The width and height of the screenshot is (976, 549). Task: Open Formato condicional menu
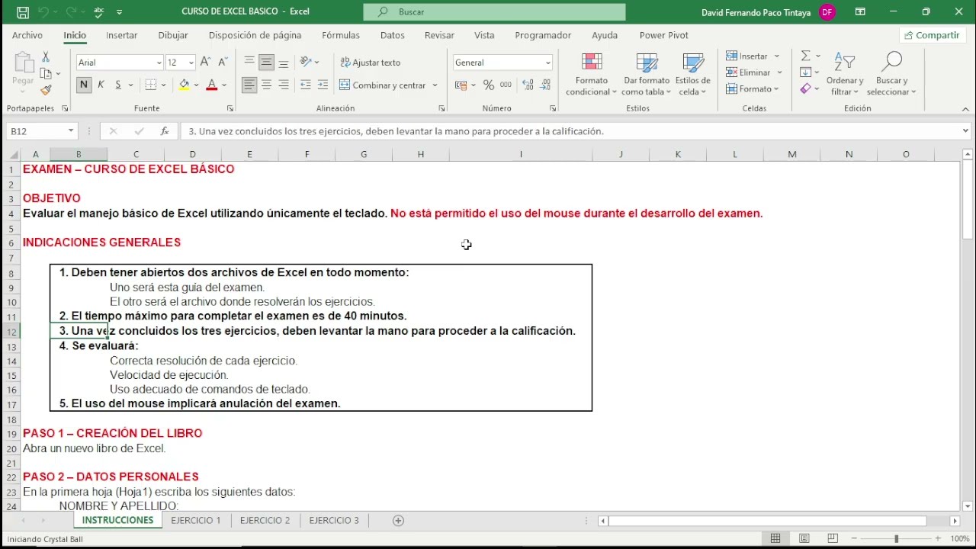coord(592,75)
